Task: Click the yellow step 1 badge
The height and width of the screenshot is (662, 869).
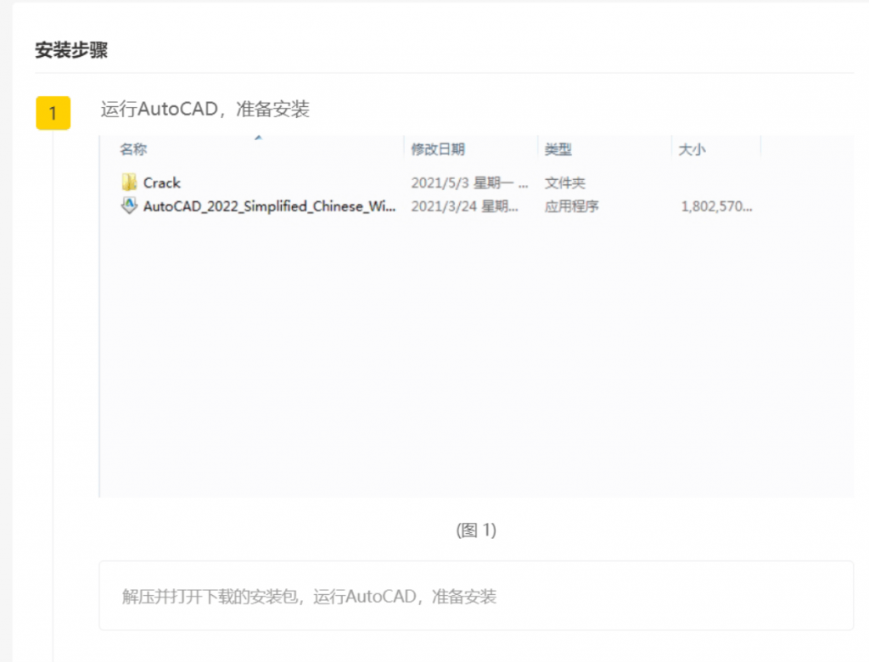Action: [x=53, y=113]
